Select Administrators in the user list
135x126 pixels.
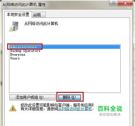pyautogui.click(x=65, y=47)
